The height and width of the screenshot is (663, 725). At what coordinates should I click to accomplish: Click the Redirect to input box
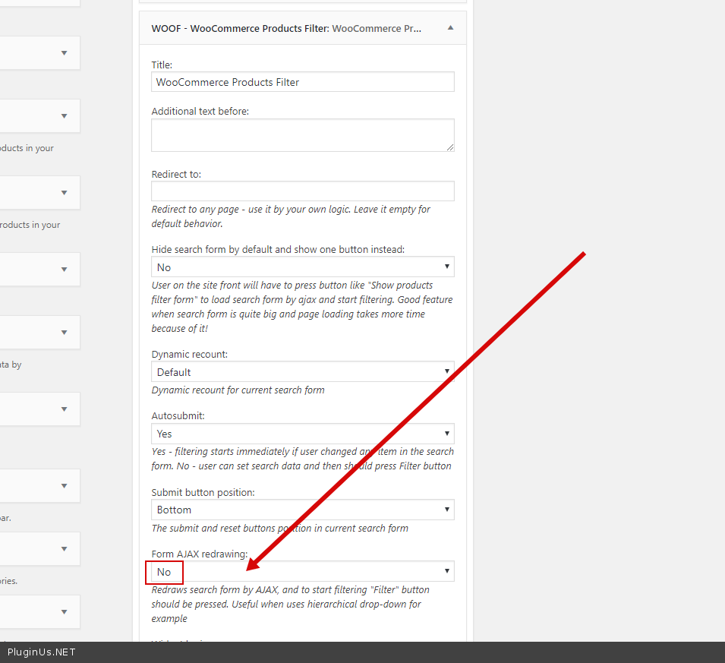[x=302, y=191]
